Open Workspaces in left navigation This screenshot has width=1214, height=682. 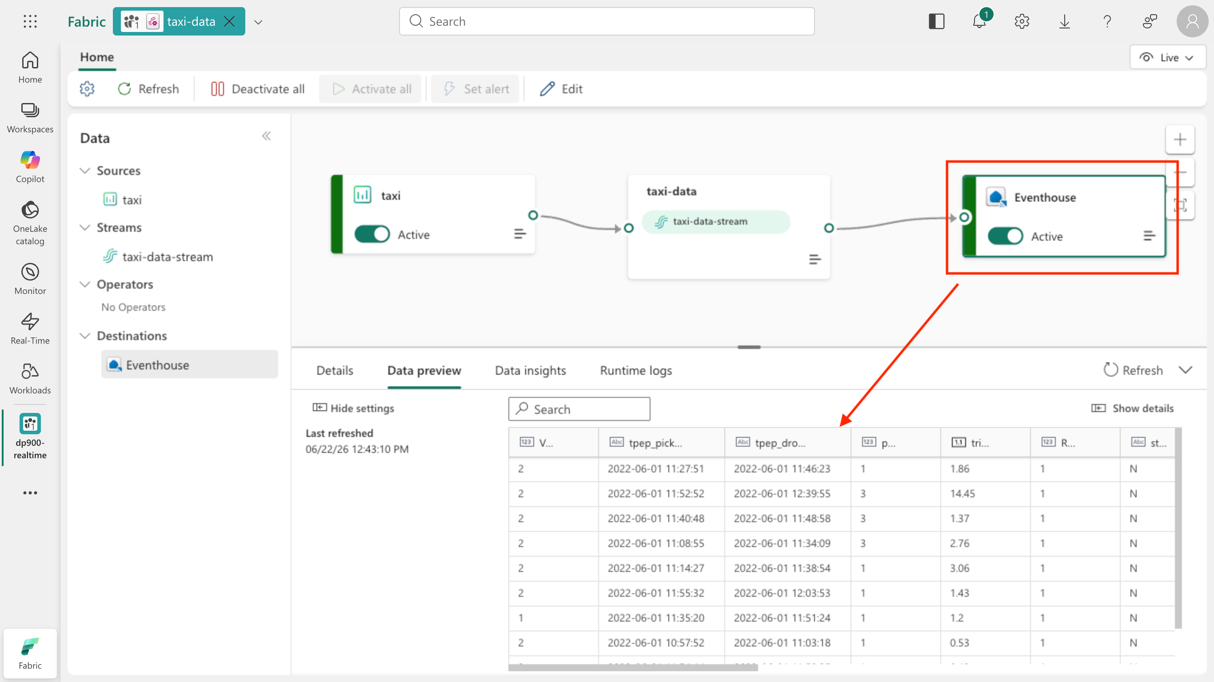pos(30,117)
